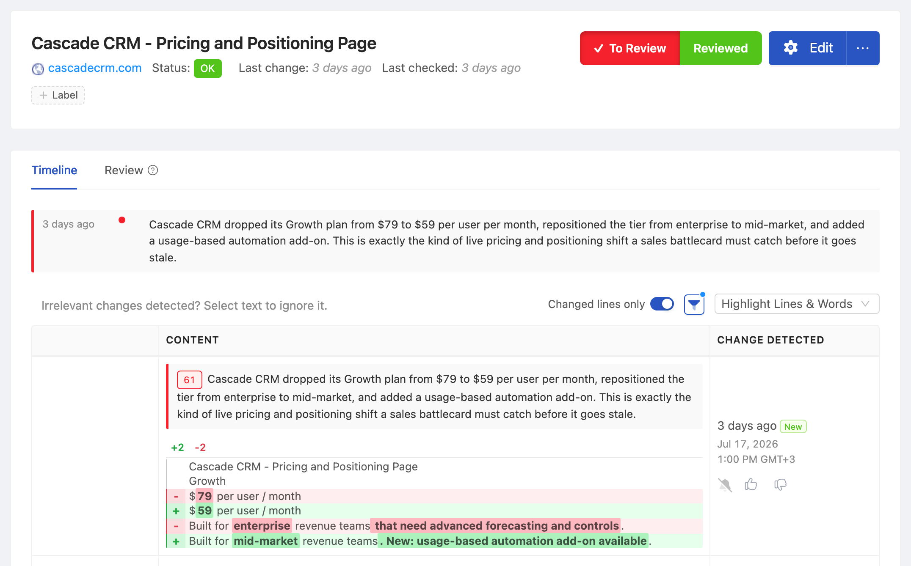Image resolution: width=911 pixels, height=566 pixels.
Task: Click the added 'mid-market' highlighted word
Action: coord(265,541)
